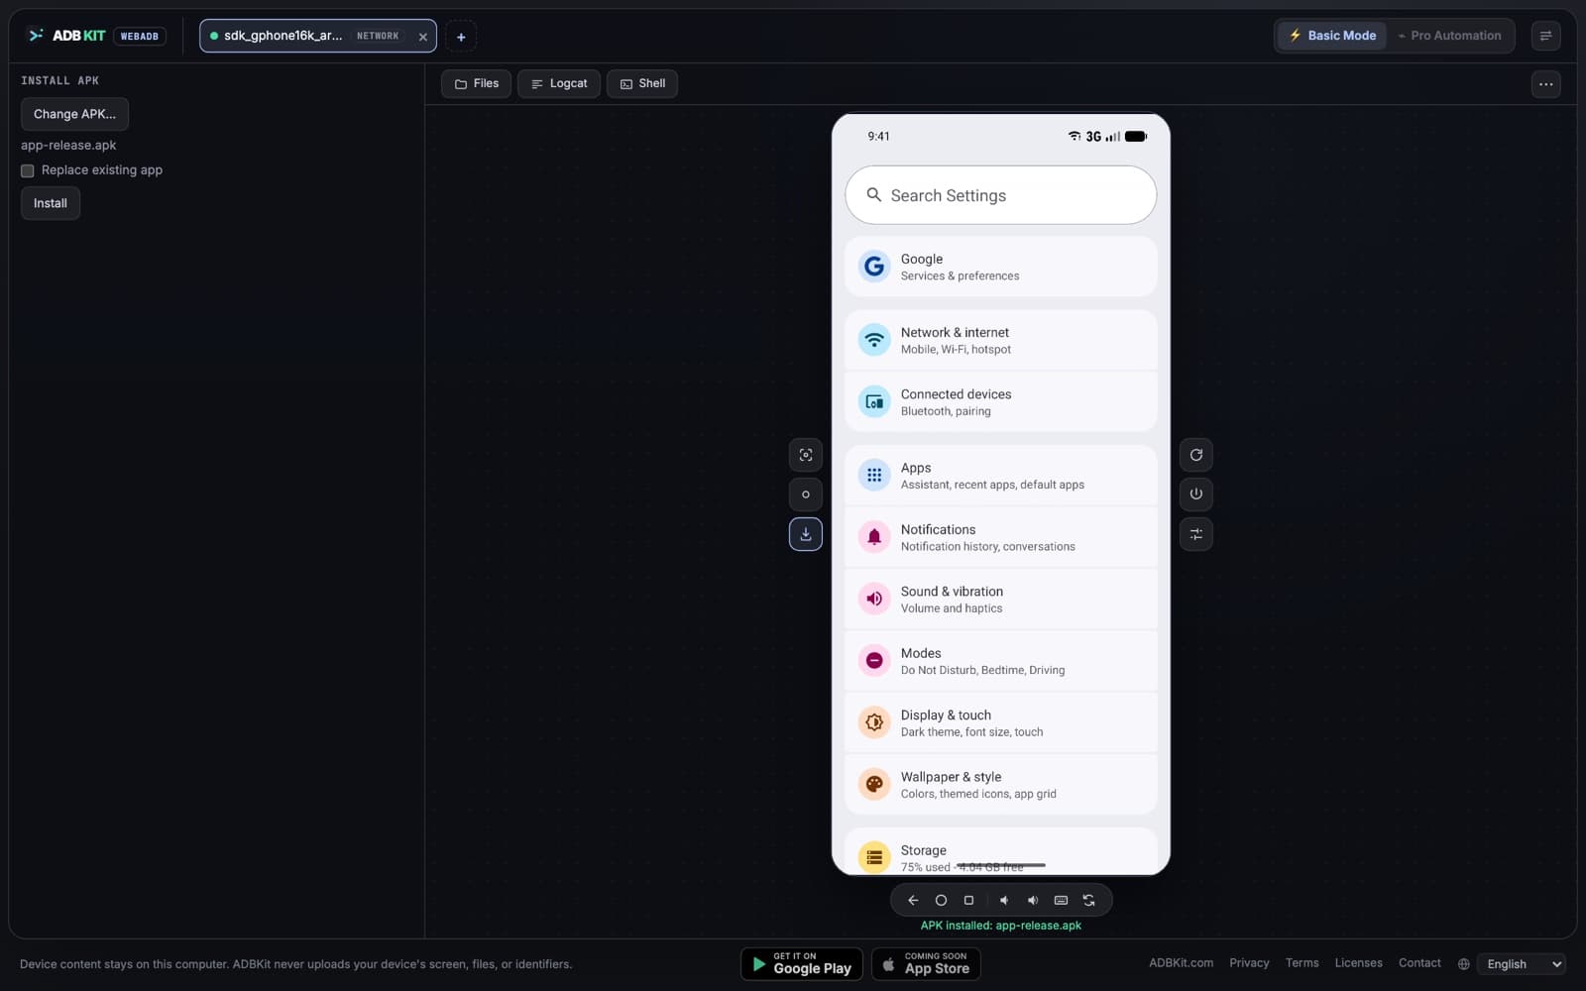Switch to Basic Mode

tap(1331, 36)
